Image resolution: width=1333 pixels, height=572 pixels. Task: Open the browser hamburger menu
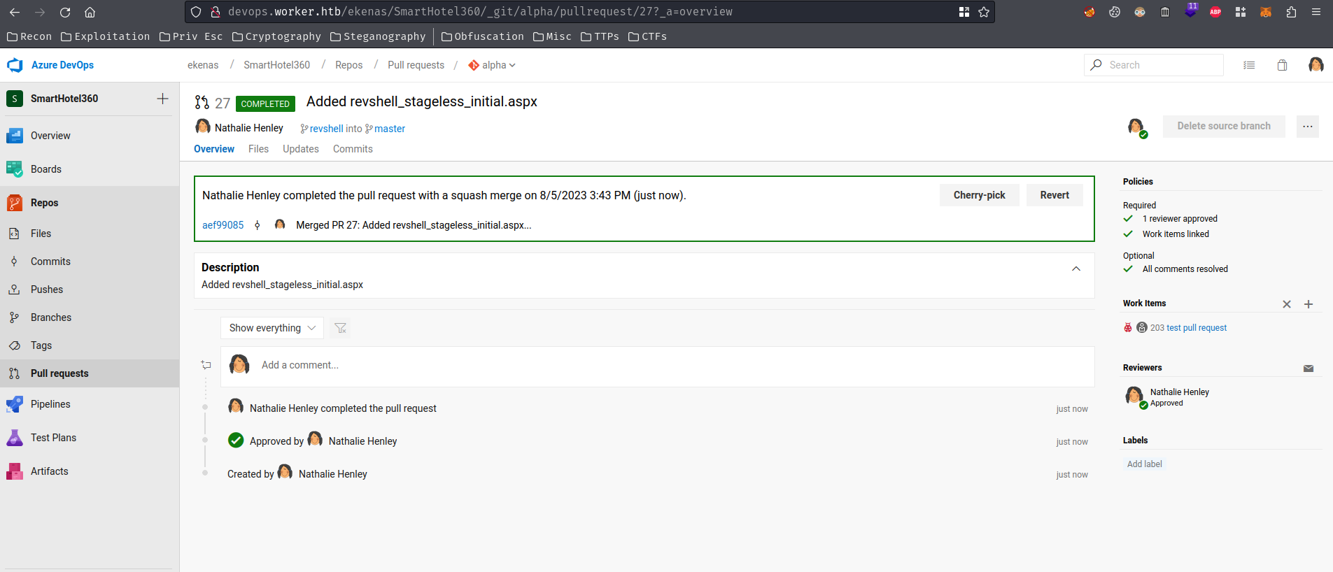click(1316, 12)
